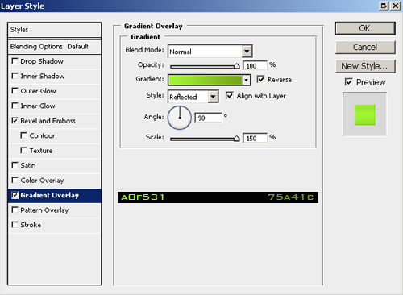The width and height of the screenshot is (403, 295).
Task: Open the gradient picker dropdown arrow
Action: point(246,80)
